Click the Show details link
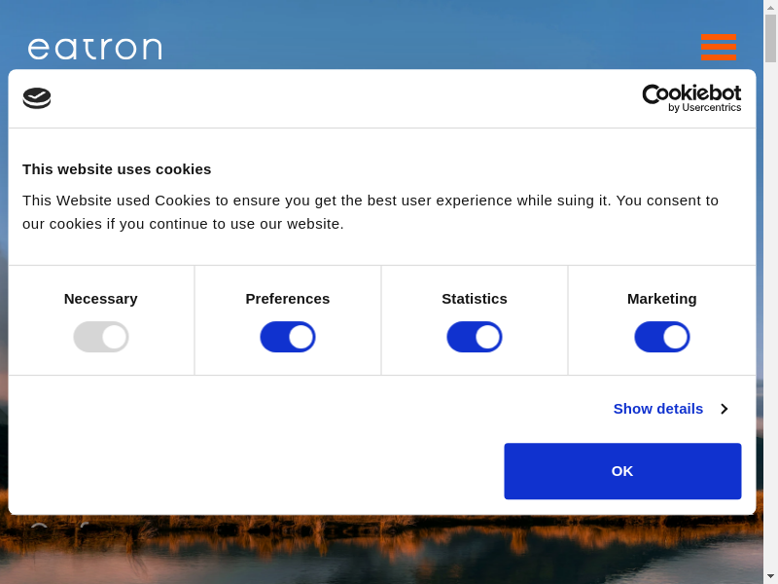 pyautogui.click(x=658, y=409)
